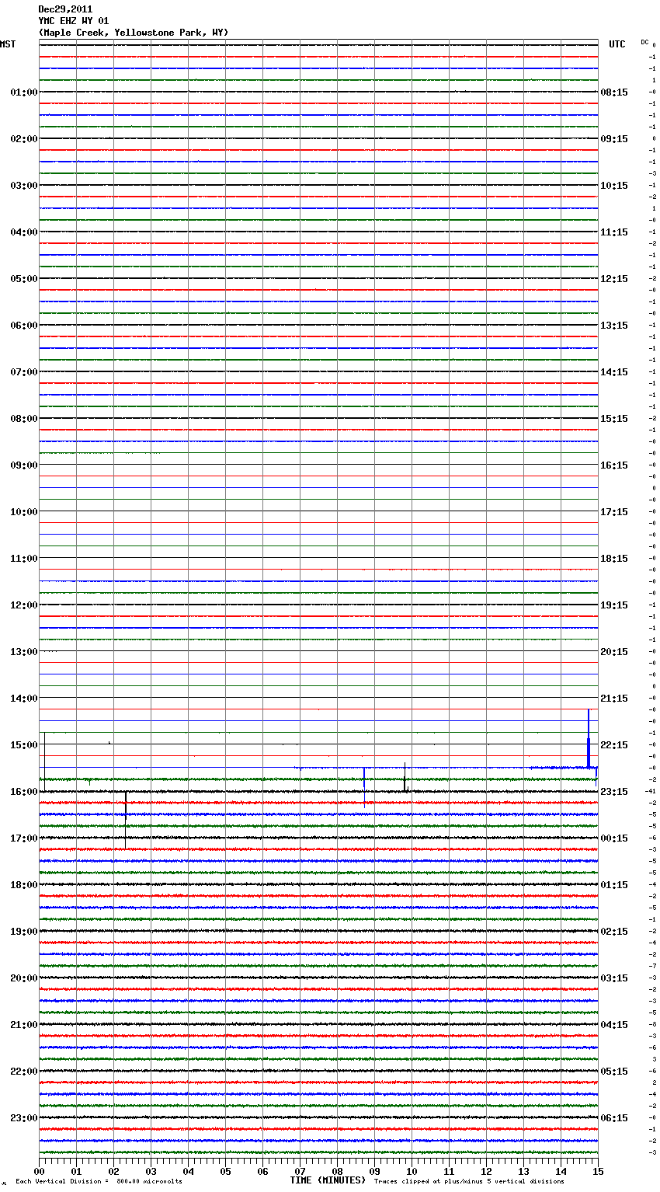This screenshot has height=1192, width=660.
Task: Select the "15:00" MST hour label
Action: [x=24, y=745]
